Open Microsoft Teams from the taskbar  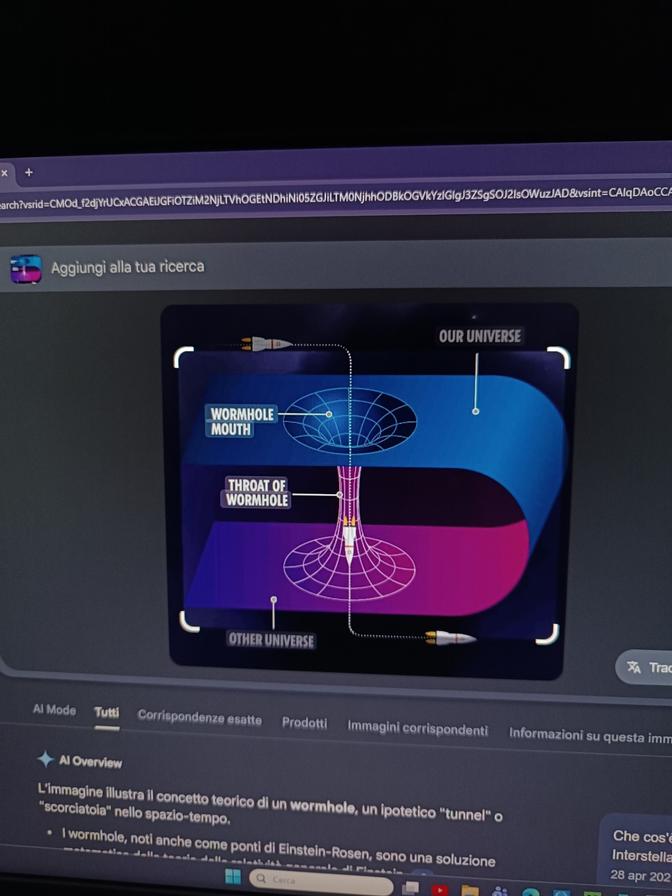[x=500, y=892]
